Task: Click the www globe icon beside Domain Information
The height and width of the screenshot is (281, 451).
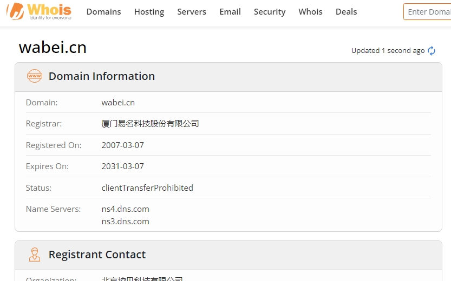Action: click(35, 76)
